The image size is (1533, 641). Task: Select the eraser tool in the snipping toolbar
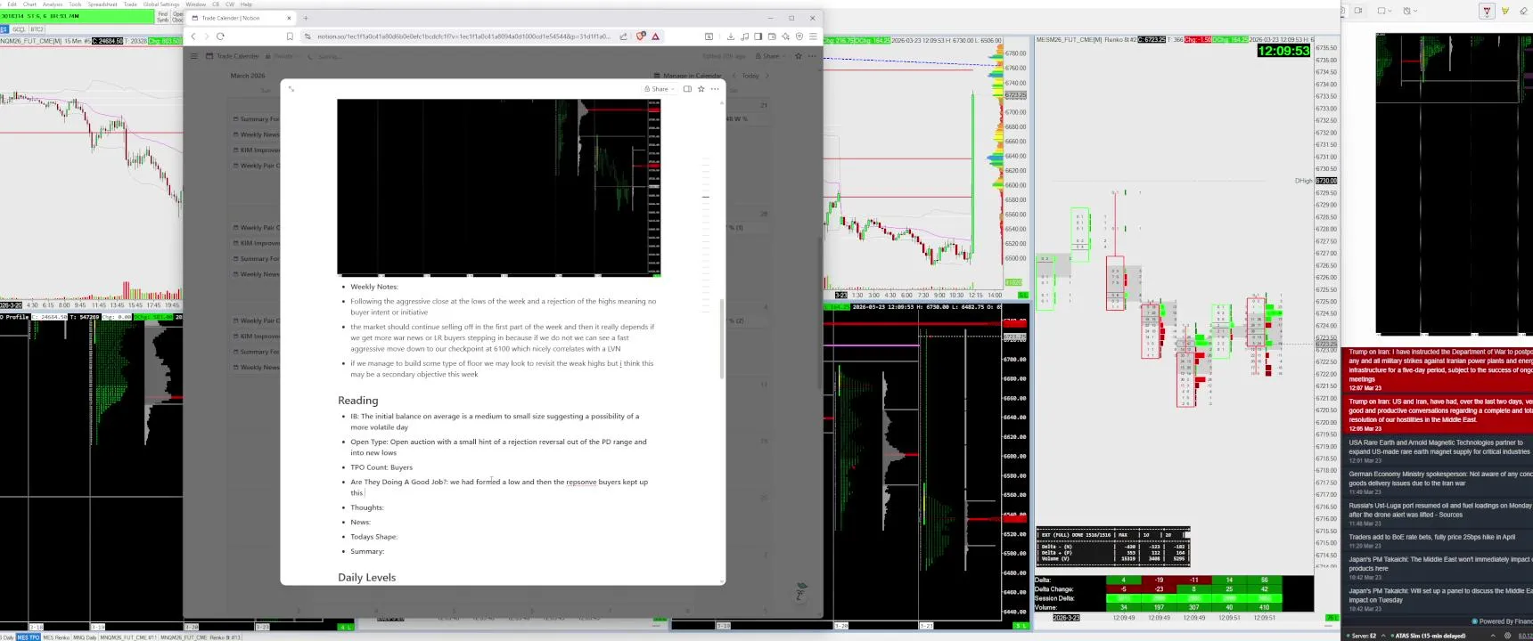(1523, 11)
